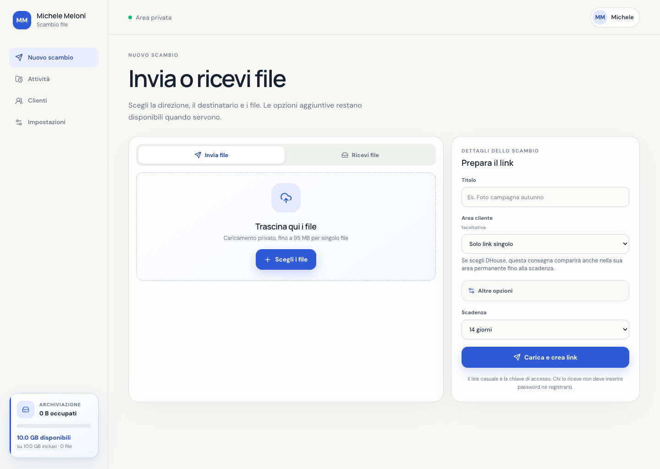Viewport: 660px width, 469px height.
Task: Click the storage drive icon in Archiviazione card
Action: tap(26, 409)
